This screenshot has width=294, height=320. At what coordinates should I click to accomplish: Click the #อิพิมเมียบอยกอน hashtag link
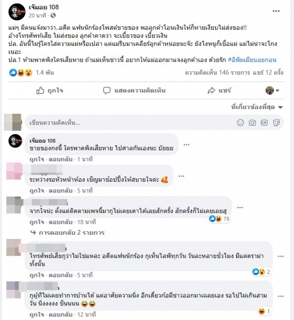pos(252,60)
